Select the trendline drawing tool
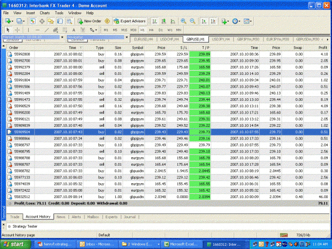 click(x=47, y=30)
